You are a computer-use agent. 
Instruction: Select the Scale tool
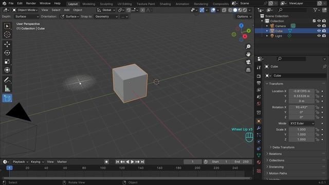pyautogui.click(x=7, y=62)
